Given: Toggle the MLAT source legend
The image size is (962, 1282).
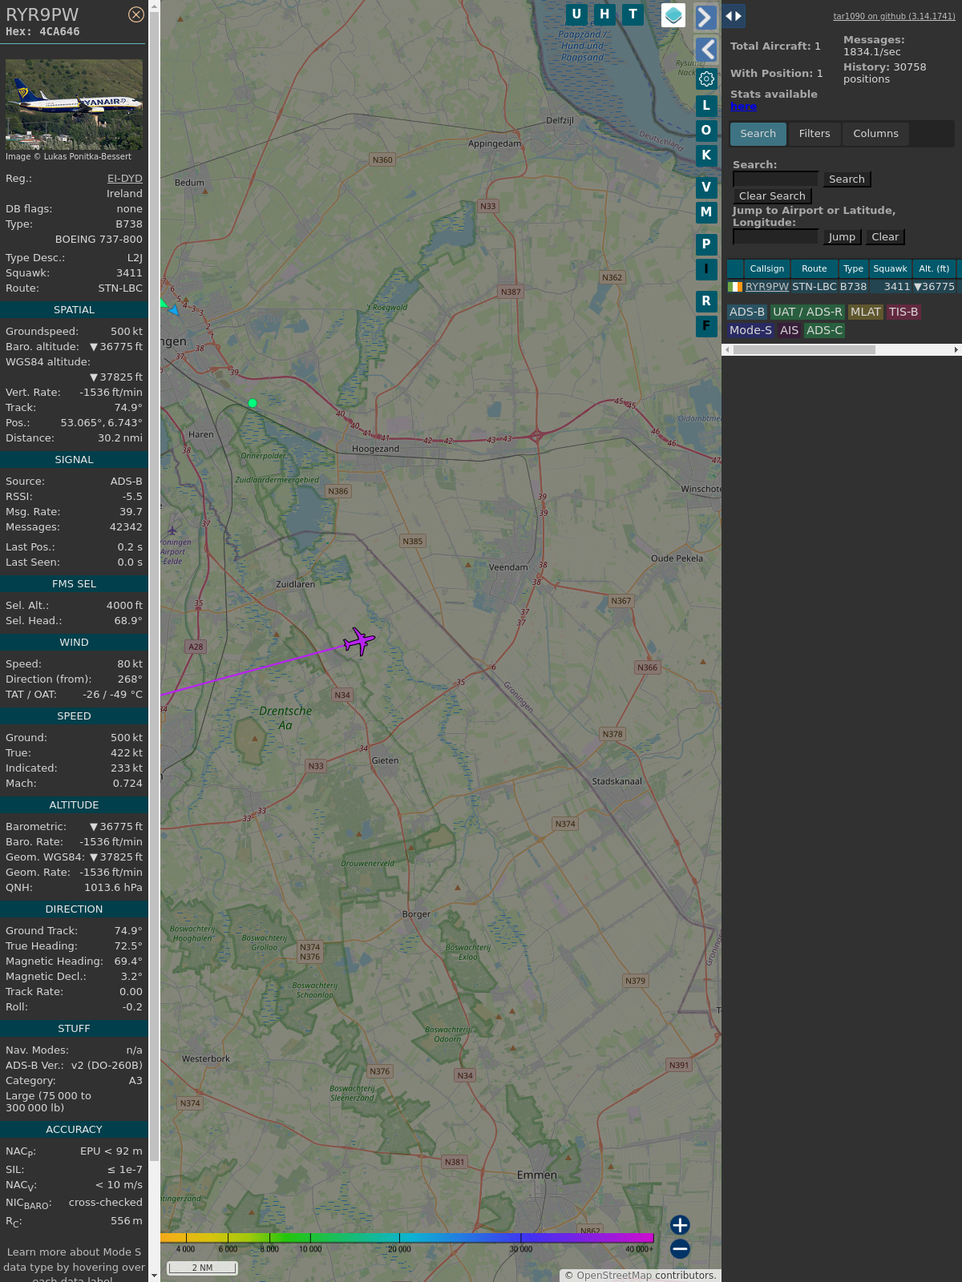Looking at the screenshot, I should click(866, 312).
